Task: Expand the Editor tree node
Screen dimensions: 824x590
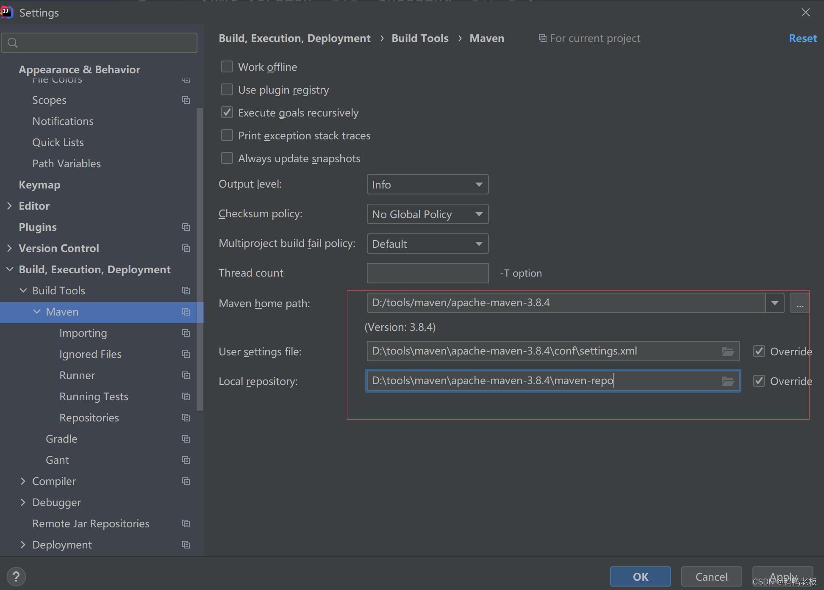Action: 9,206
